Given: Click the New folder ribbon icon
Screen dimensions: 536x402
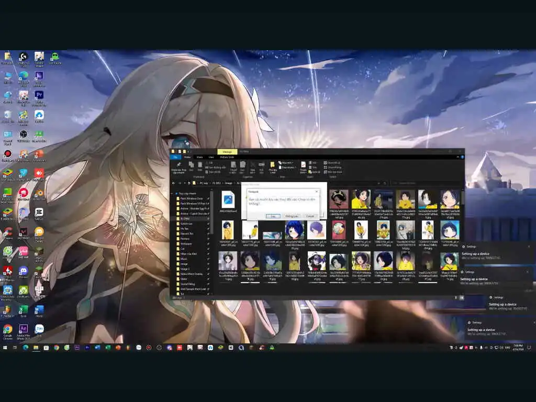Looking at the screenshot, I should point(272,167).
